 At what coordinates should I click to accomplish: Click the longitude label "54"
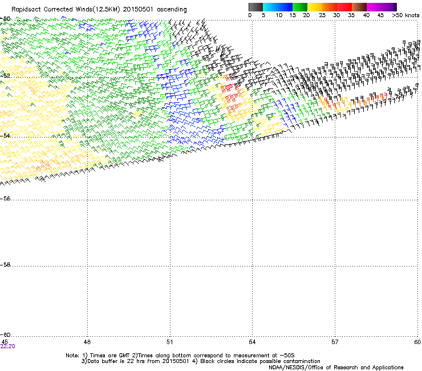252,342
